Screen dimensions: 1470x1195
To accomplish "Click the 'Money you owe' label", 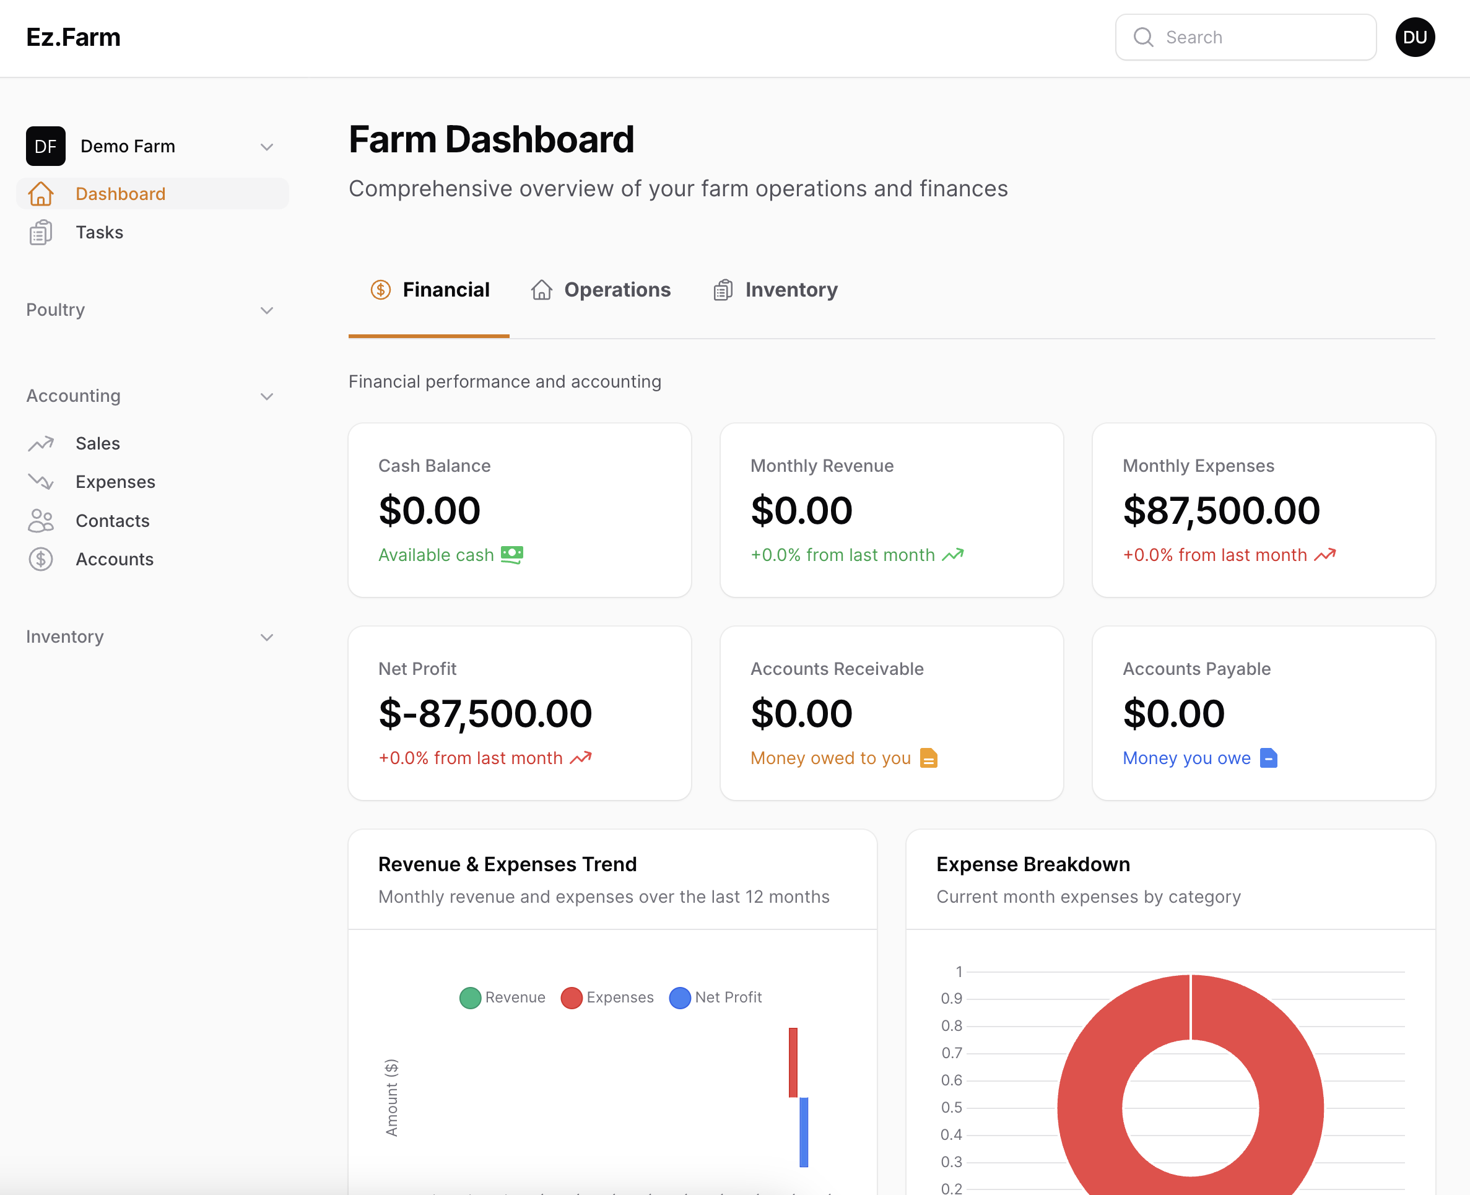I will [x=1186, y=758].
